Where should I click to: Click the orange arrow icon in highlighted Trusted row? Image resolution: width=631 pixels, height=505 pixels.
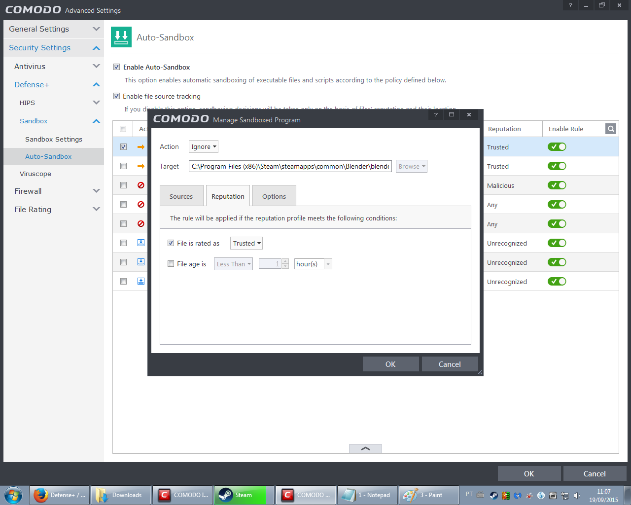coord(141,146)
